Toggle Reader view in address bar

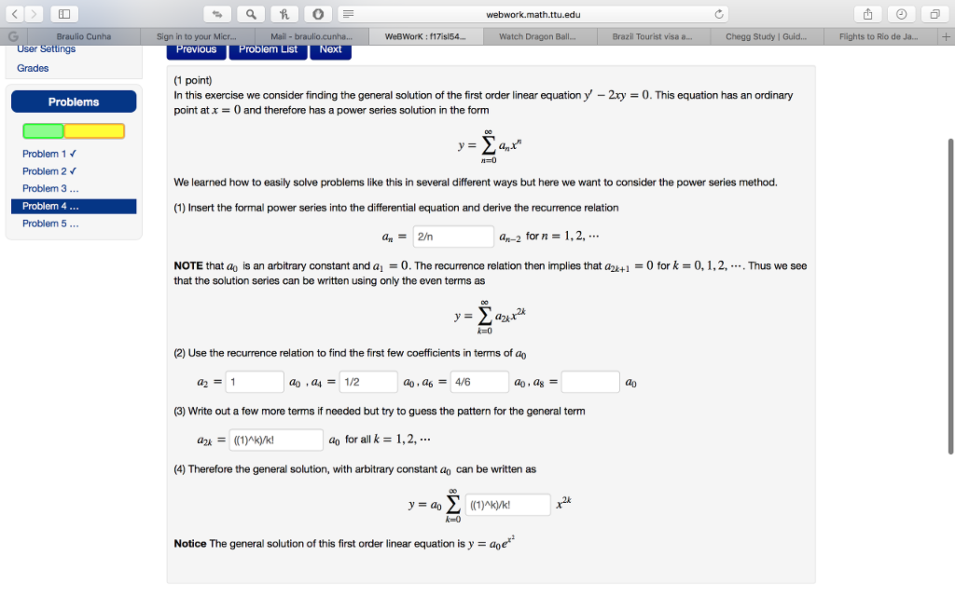coord(348,14)
